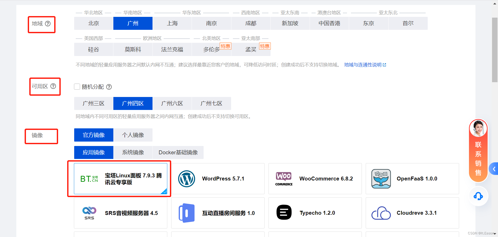498x237 pixels.
Task: Click the SRS logo icon
Action: point(89,213)
